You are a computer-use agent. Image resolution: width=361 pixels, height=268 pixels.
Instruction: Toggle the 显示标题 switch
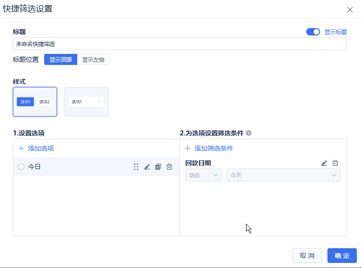tap(313, 32)
